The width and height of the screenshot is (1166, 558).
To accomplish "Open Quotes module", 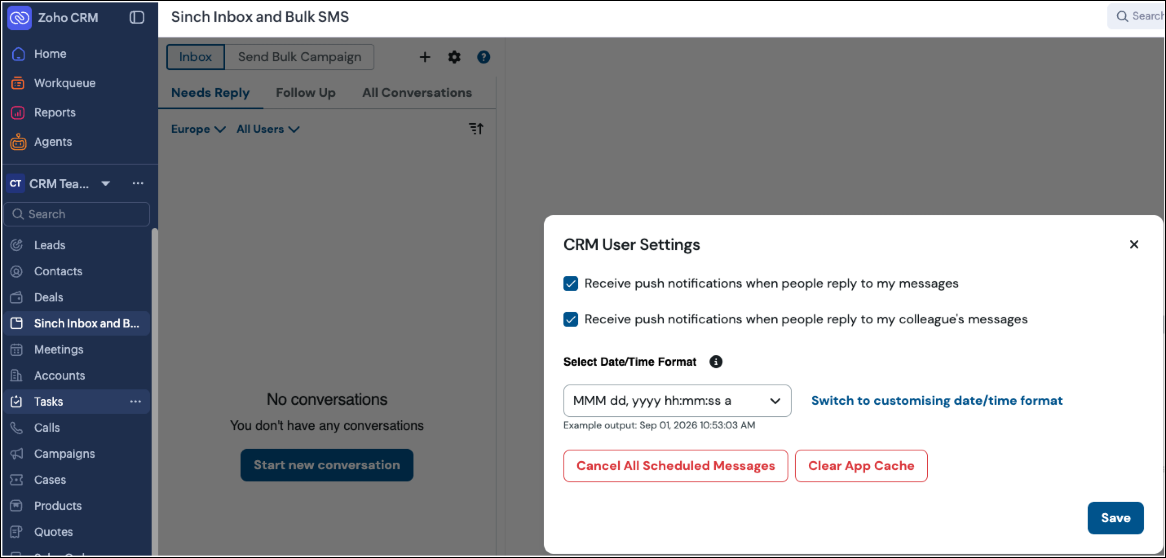I will point(53,532).
